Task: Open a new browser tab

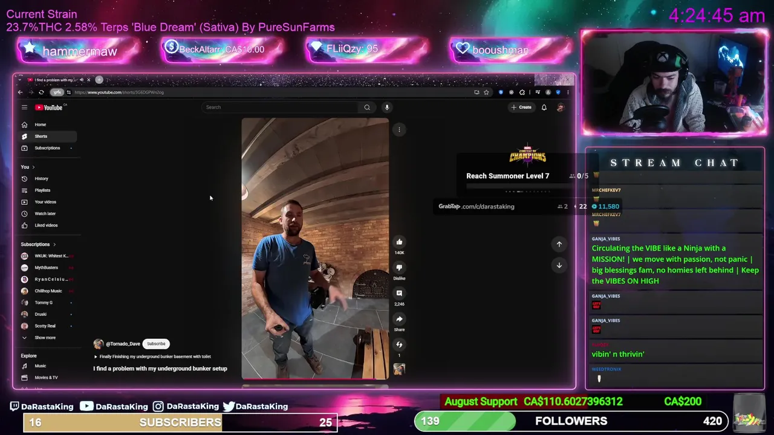Action: pos(99,80)
